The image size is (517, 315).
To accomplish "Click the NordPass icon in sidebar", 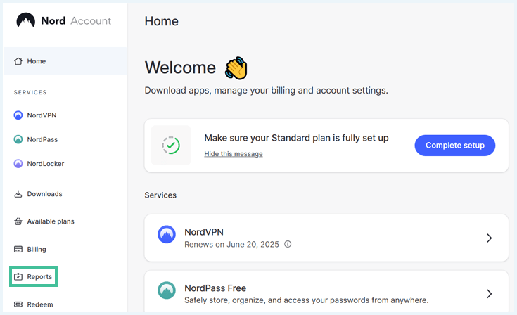I will tap(18, 139).
